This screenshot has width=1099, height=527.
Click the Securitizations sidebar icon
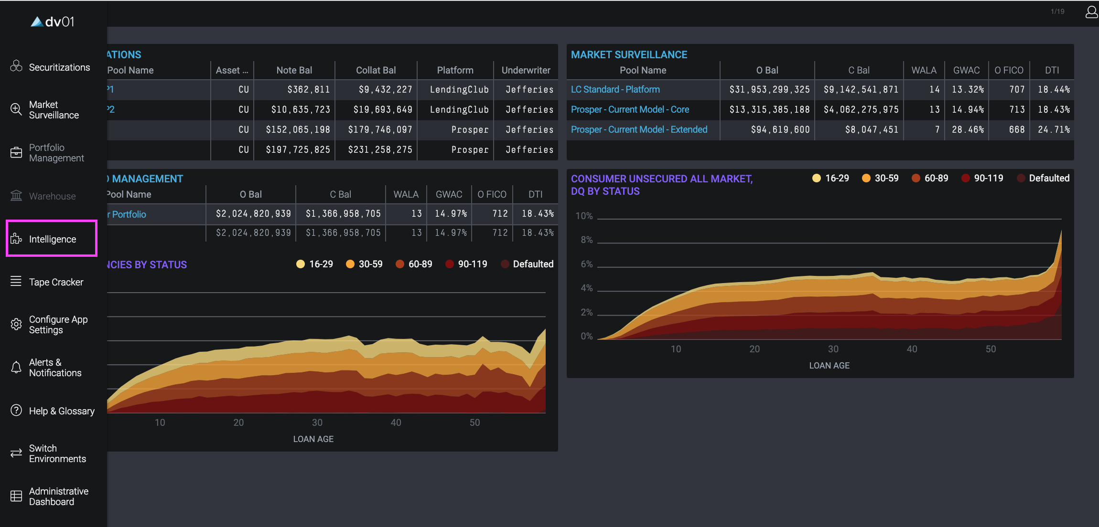(16, 66)
